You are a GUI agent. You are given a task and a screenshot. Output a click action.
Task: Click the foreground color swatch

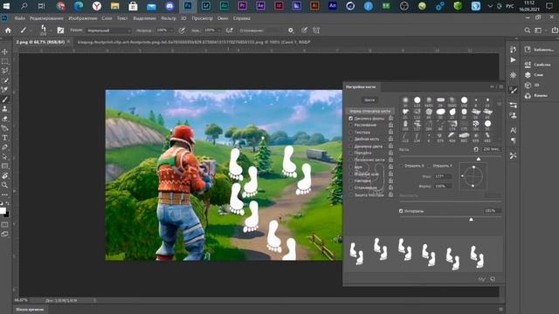tap(3, 211)
